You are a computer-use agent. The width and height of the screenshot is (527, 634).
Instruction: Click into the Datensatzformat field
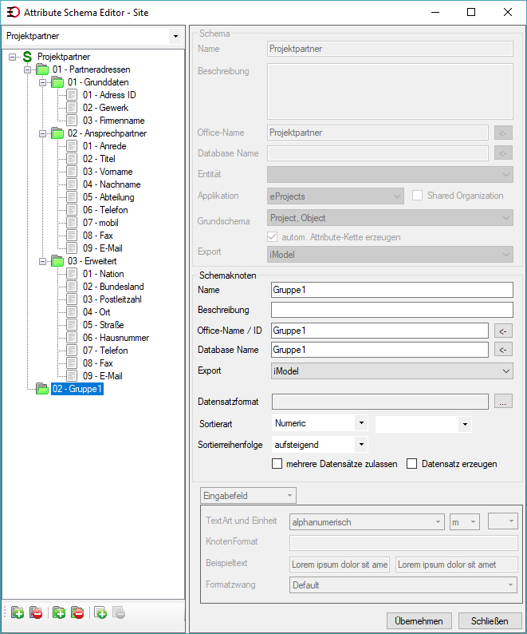click(x=380, y=402)
